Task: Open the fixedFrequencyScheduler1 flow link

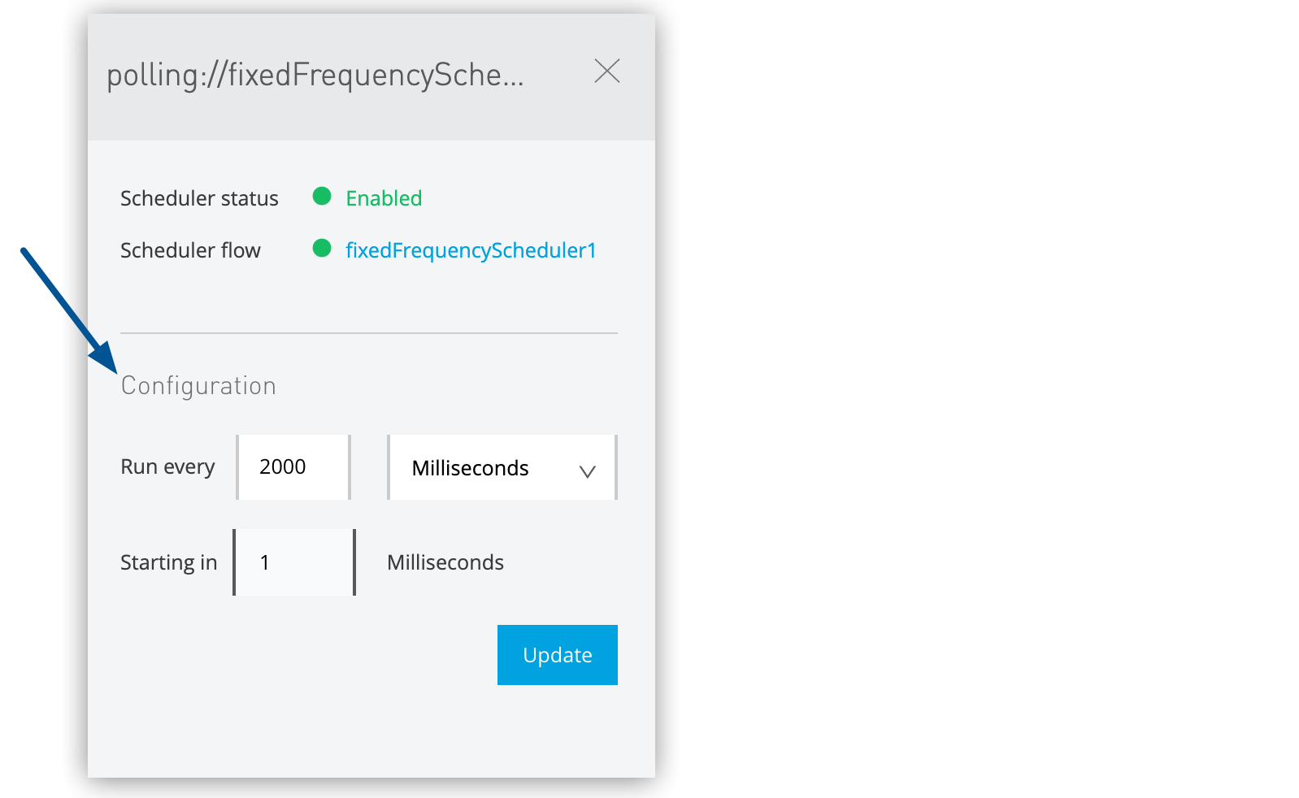Action: (x=471, y=250)
